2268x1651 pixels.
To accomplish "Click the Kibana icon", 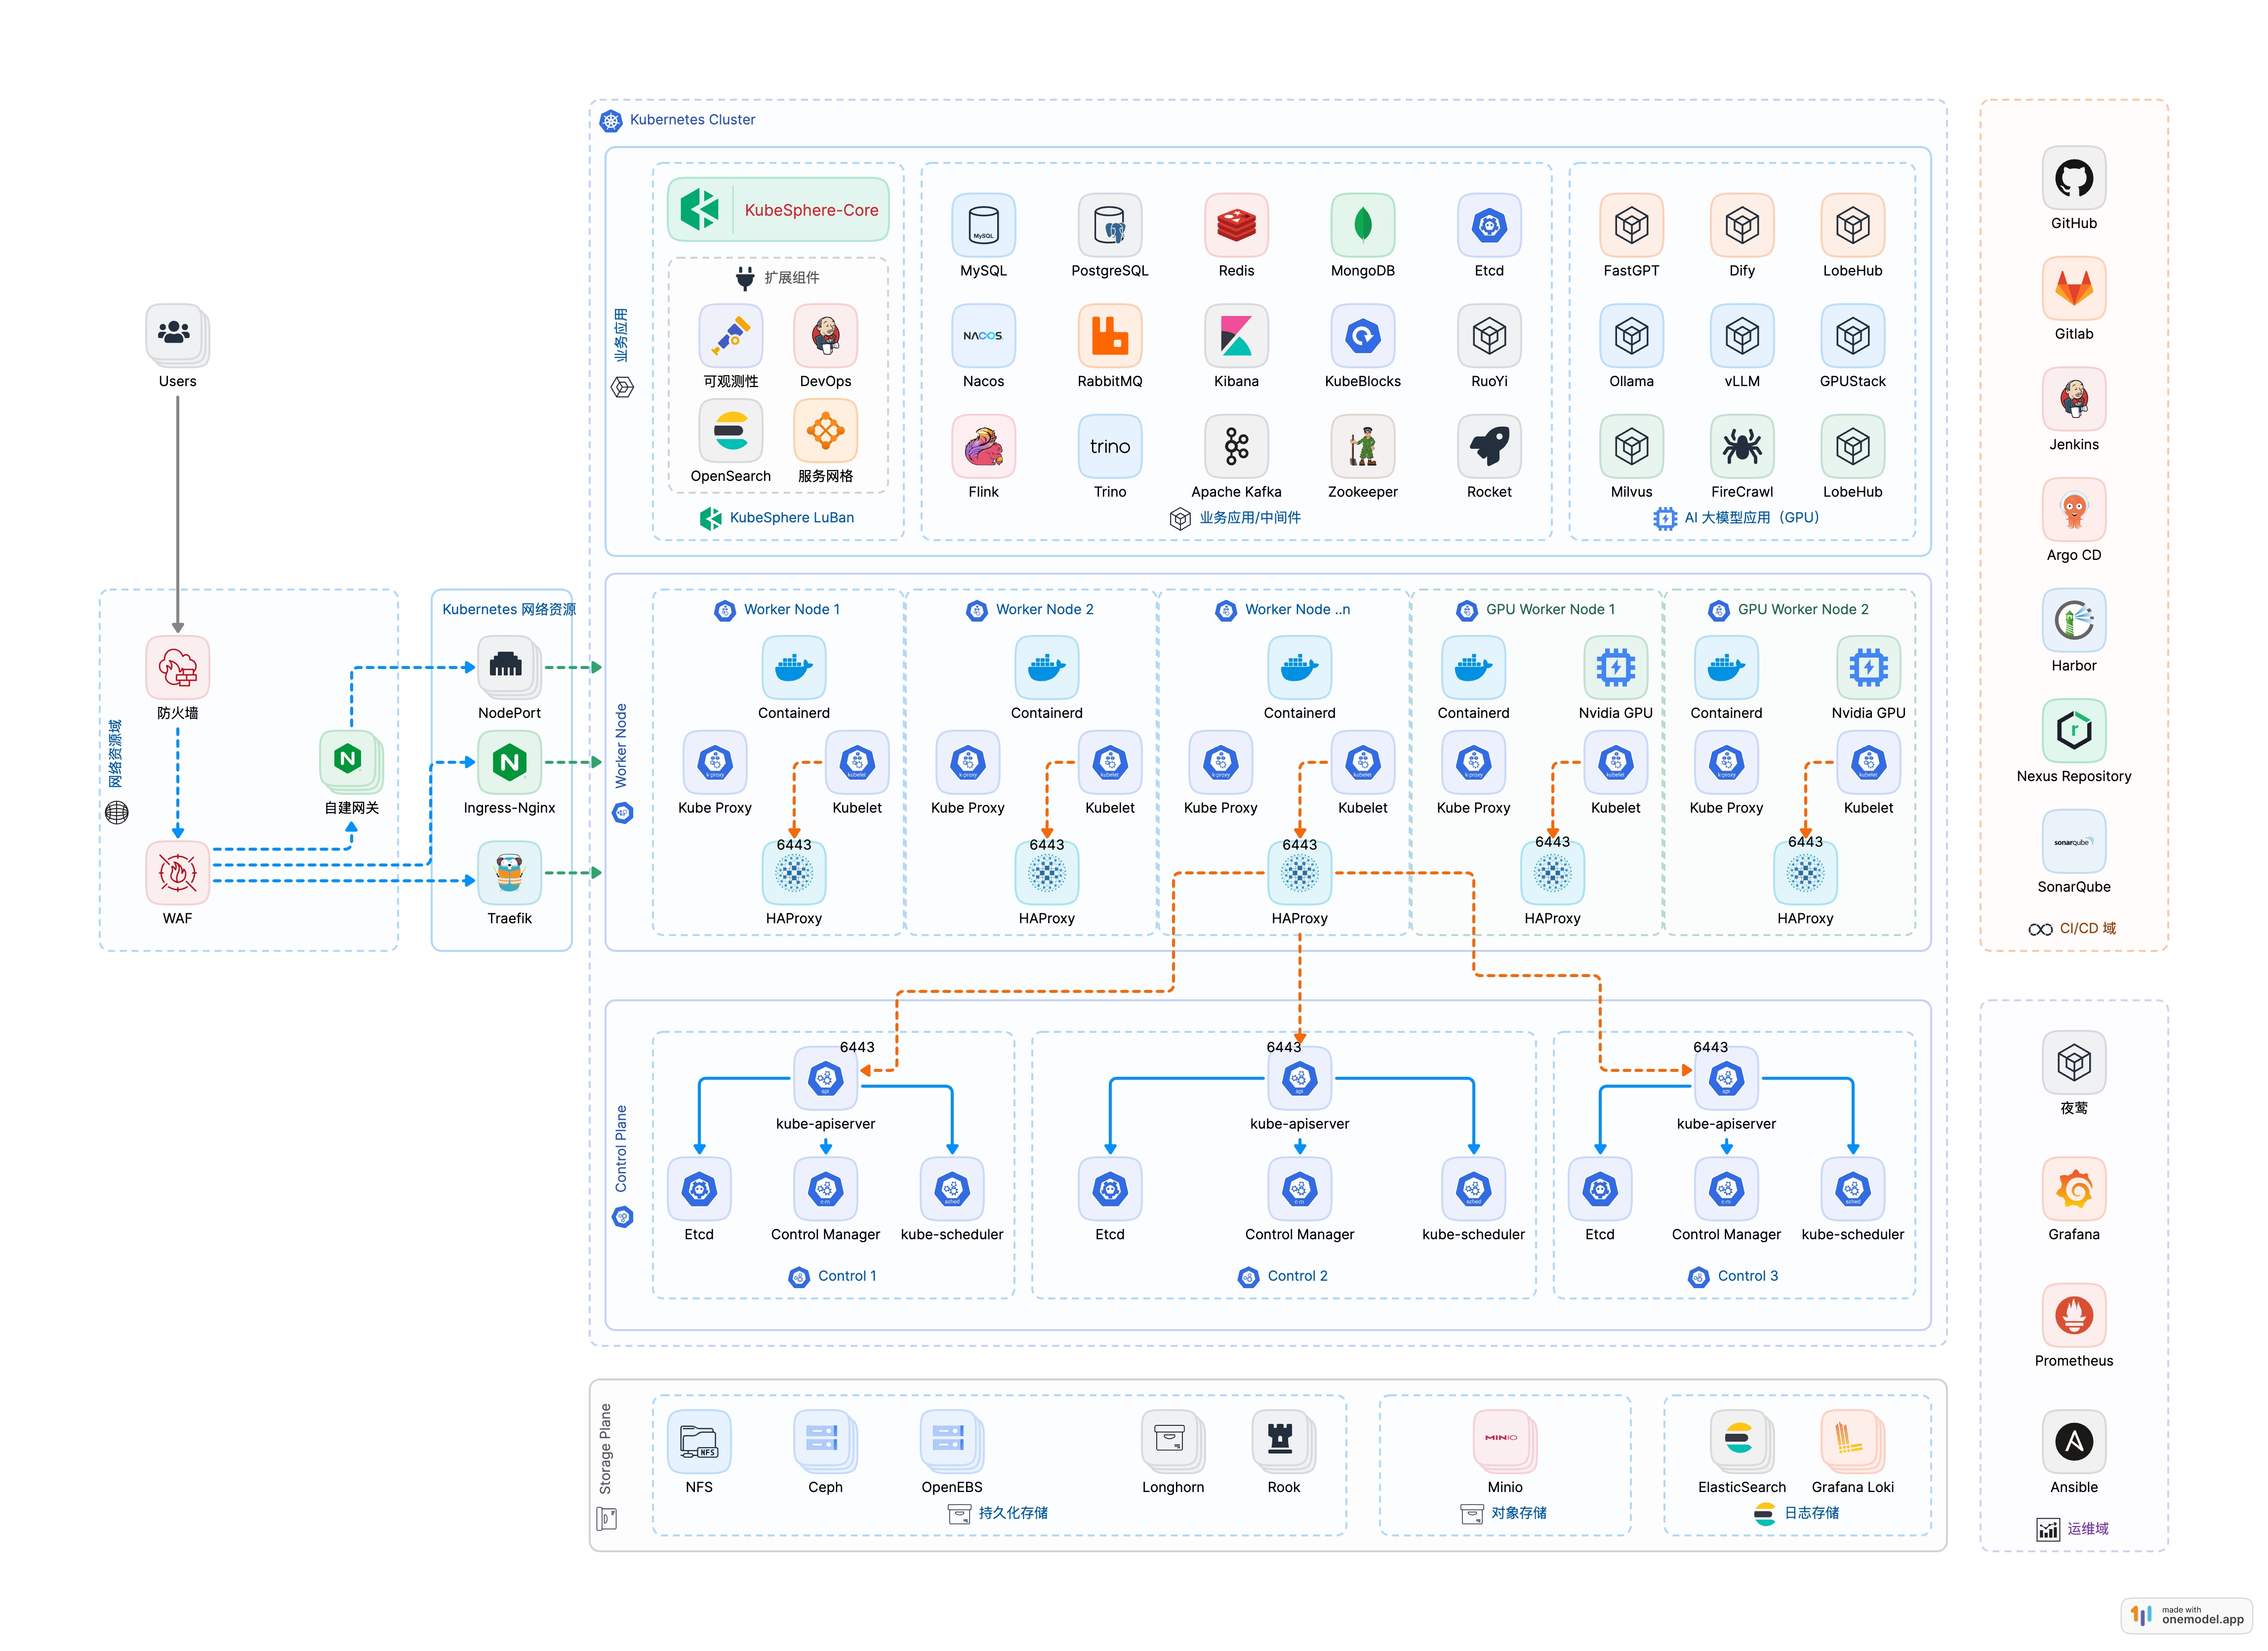I will tap(1236, 335).
